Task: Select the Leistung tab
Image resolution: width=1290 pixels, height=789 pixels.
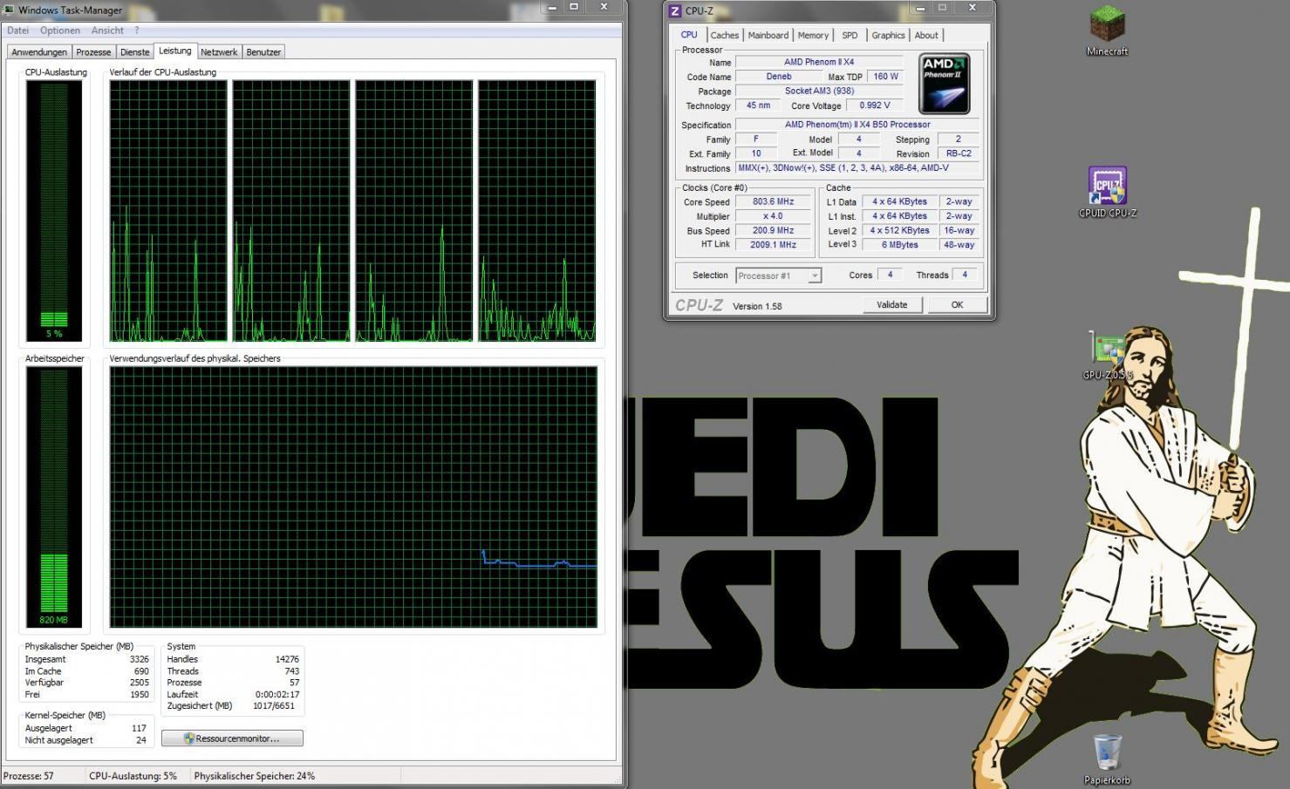Action: point(175,51)
